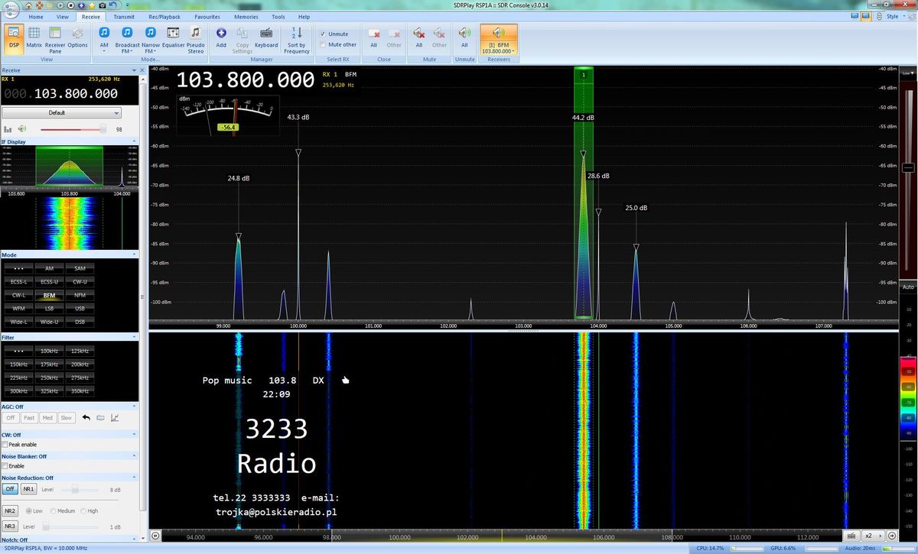
Task: Click the left arrow of the bottom frequency bar
Action: 156,536
